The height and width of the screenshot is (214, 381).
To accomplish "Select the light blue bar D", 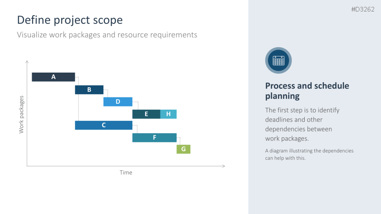I will point(118,101).
